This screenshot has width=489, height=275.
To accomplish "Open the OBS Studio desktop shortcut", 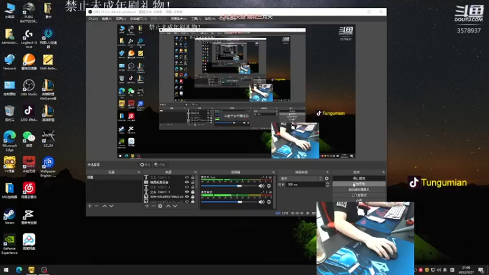I will (x=29, y=87).
